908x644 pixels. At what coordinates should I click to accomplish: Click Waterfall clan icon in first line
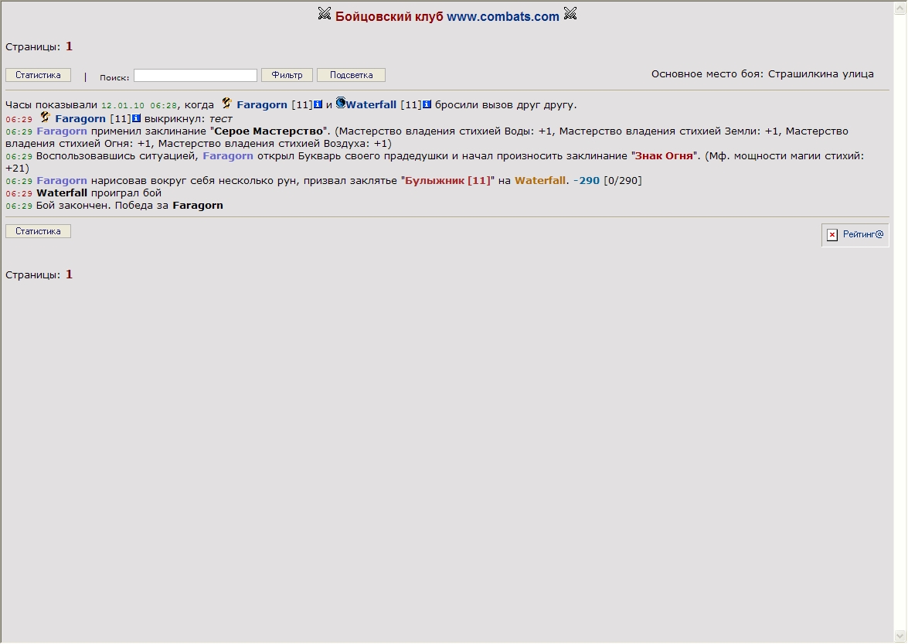(341, 103)
